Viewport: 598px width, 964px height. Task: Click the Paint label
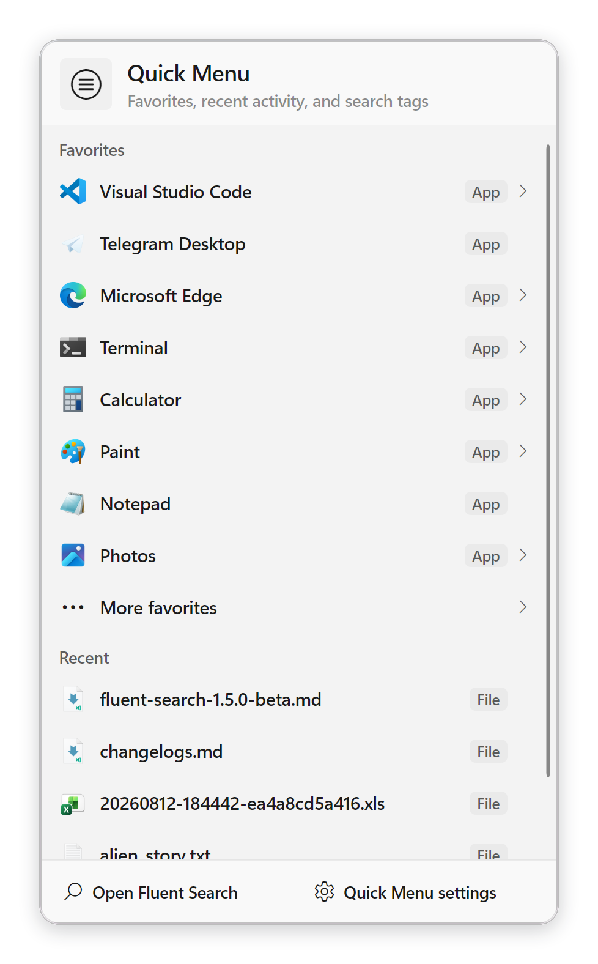tap(120, 451)
